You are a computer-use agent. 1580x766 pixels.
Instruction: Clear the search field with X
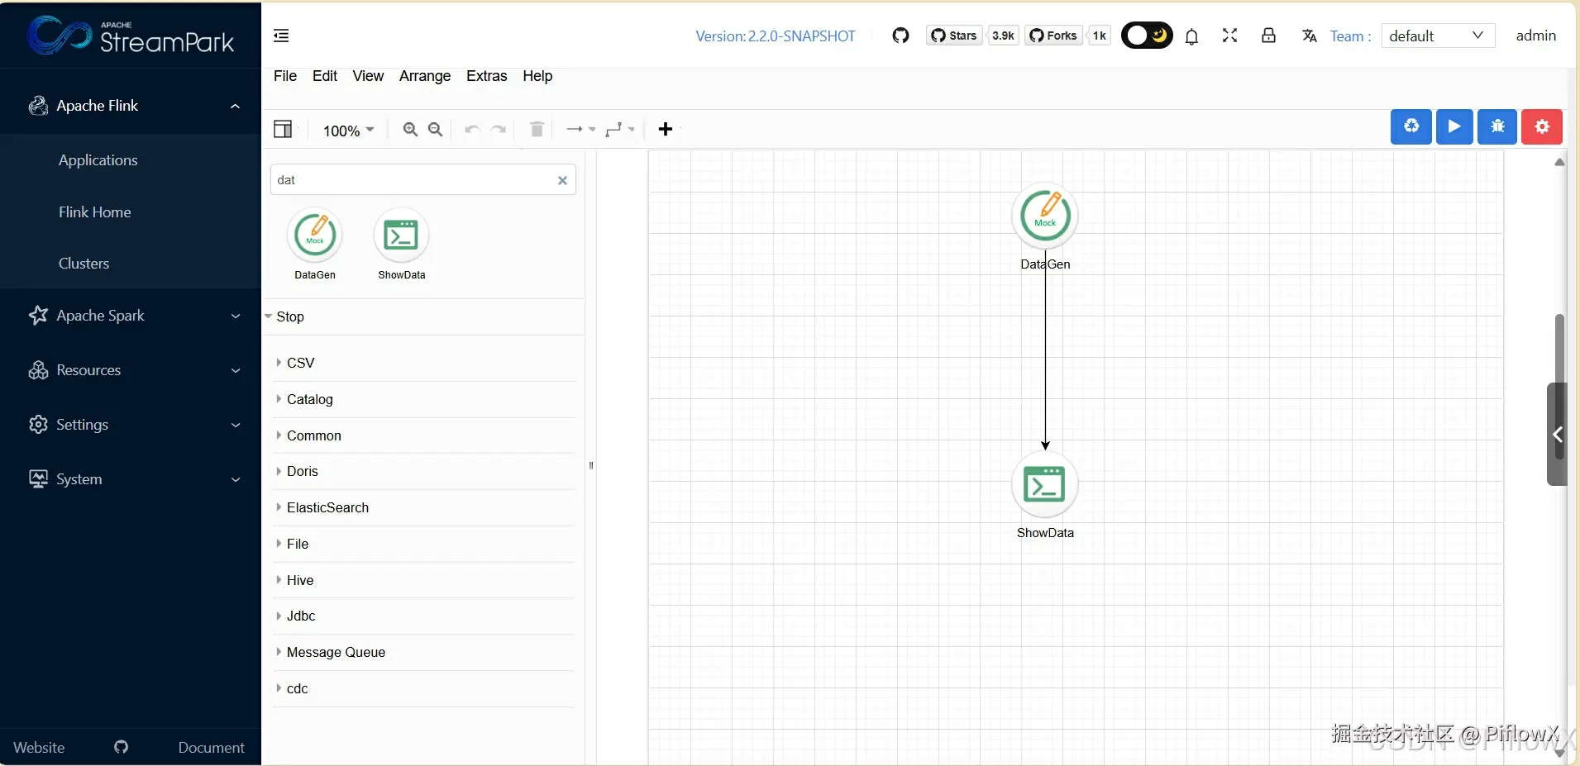pos(562,180)
